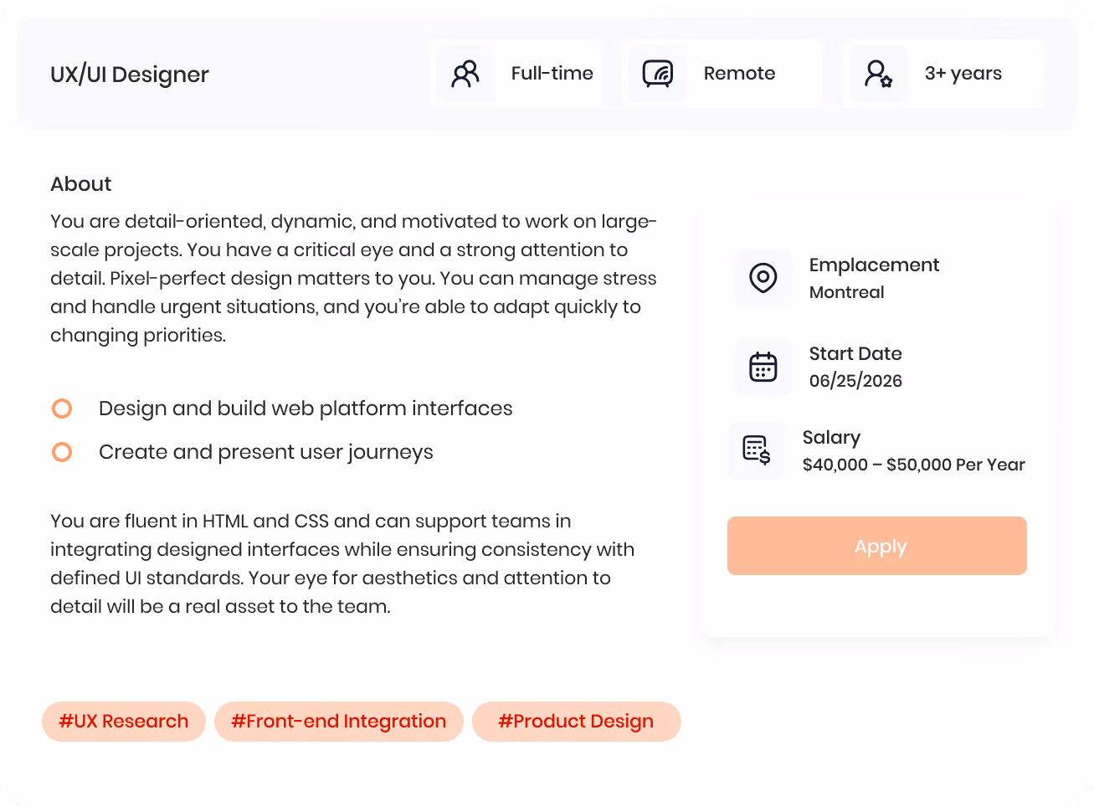Click the Salary label
The width and height of the screenshot is (1094, 807).
pos(832,437)
